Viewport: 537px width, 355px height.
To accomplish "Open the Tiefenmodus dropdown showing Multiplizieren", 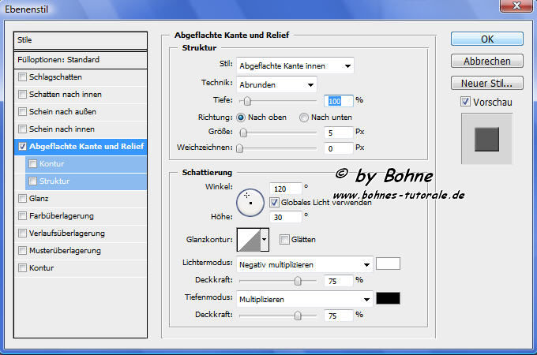I will [x=305, y=299].
